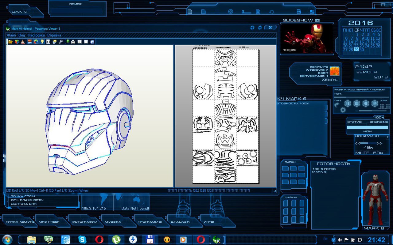393x245 pixels.
Task: Toggle the light bulb toolbar icon
Action: [42, 42]
